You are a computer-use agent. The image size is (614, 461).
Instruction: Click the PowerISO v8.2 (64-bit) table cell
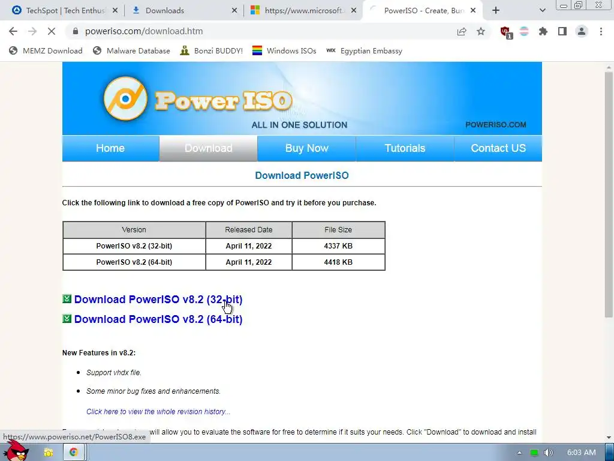tap(134, 262)
